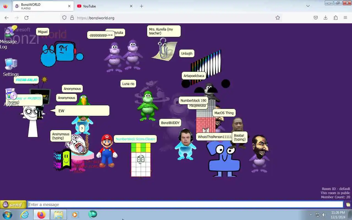Launch Internet Explorer from the taskbar

25,215
